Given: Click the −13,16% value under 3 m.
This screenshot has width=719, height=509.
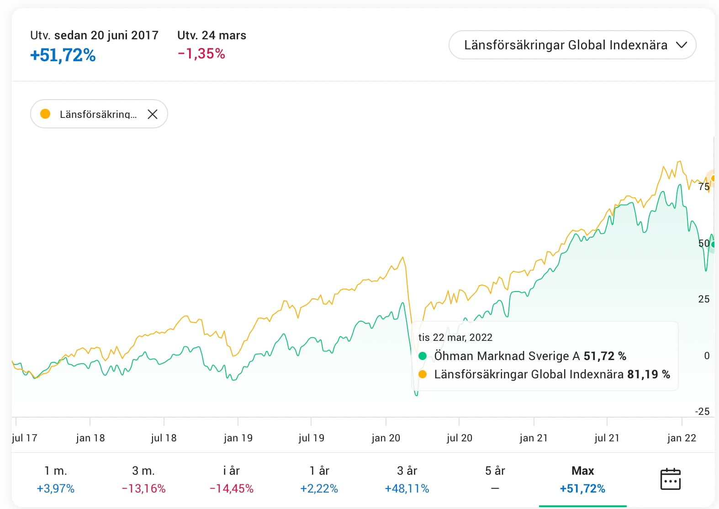Looking at the screenshot, I should click(x=143, y=488).
